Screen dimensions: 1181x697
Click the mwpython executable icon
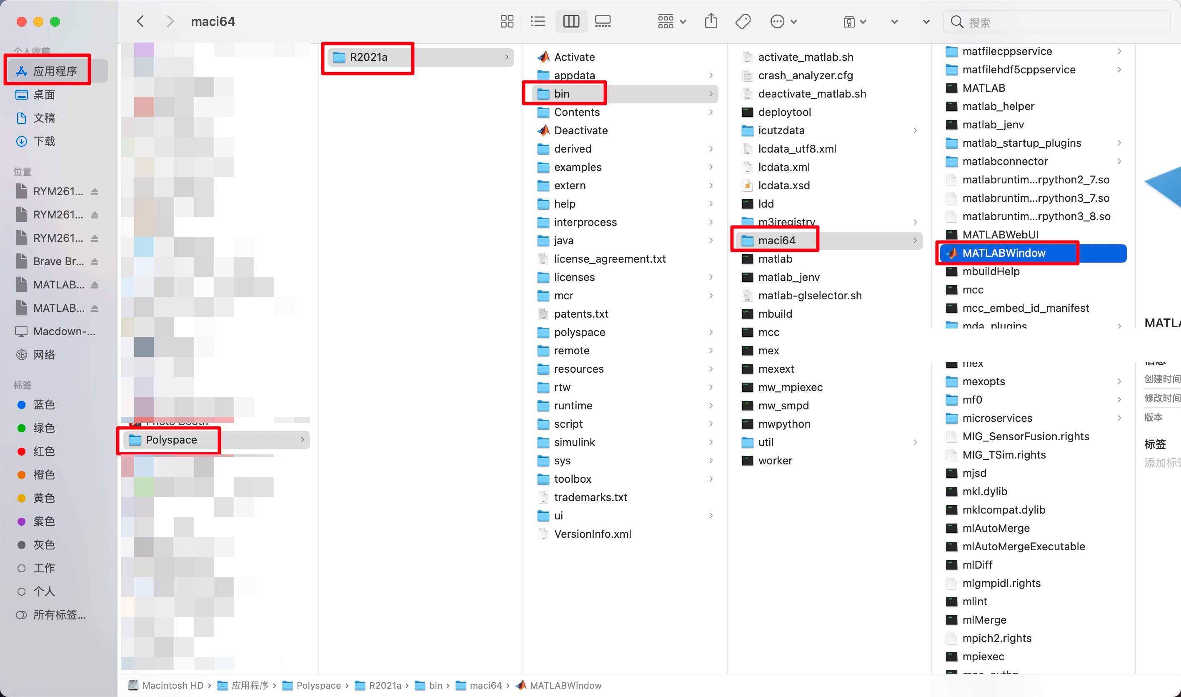coord(747,424)
